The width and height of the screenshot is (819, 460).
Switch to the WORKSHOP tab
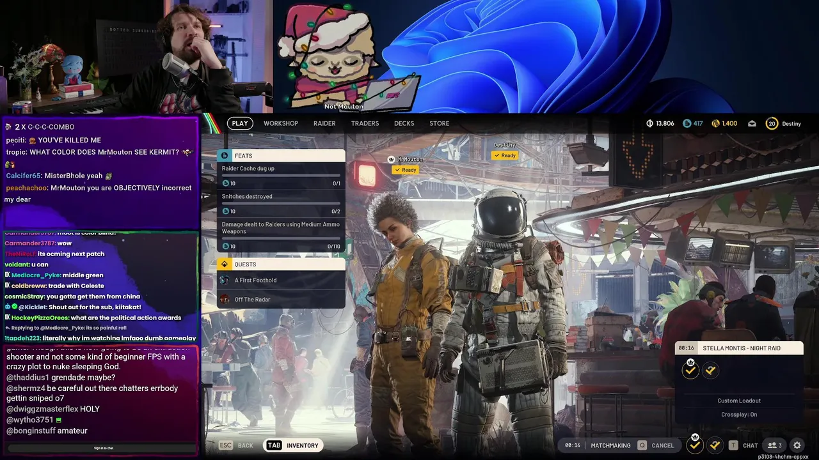(281, 123)
